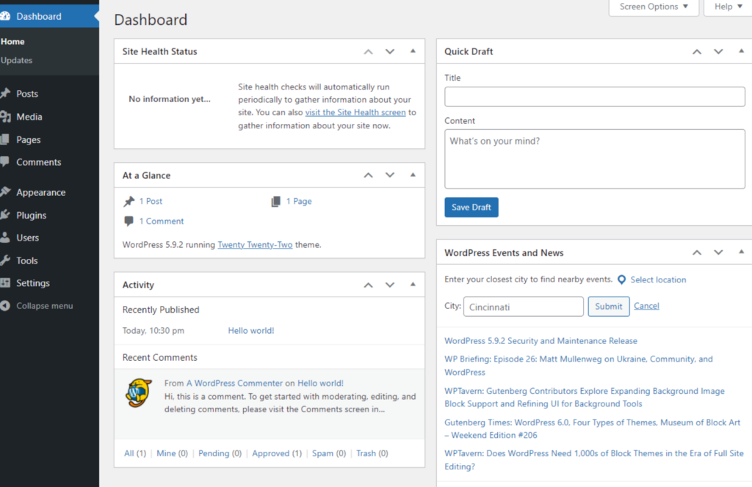Click the Posts pushpin icon in sidebar
This screenshot has width=752, height=487.
tap(6, 94)
